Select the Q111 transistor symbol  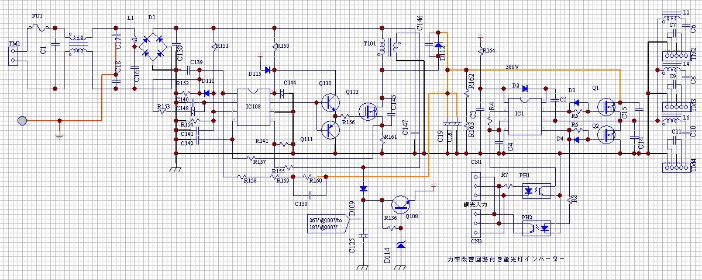click(x=331, y=129)
